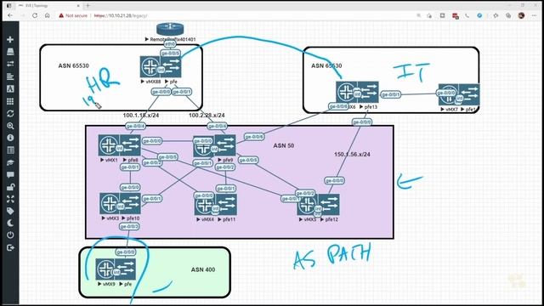
Task: Select the pfe10 switch node icon
Action: [131, 204]
